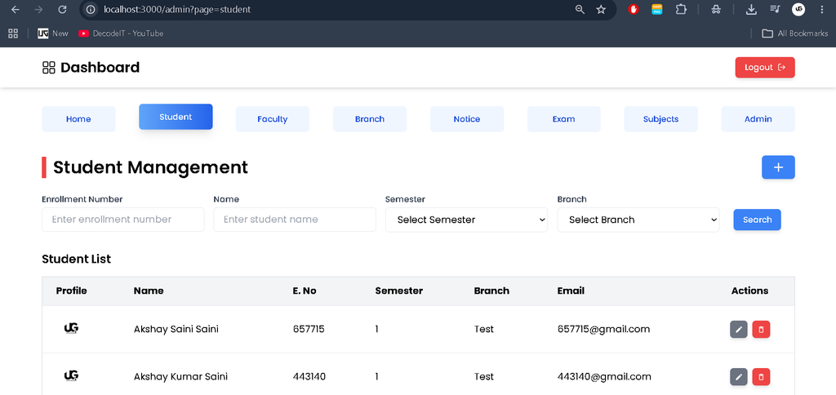Switch to the Exam tab
Screen dimensions: 836x395
[563, 119]
